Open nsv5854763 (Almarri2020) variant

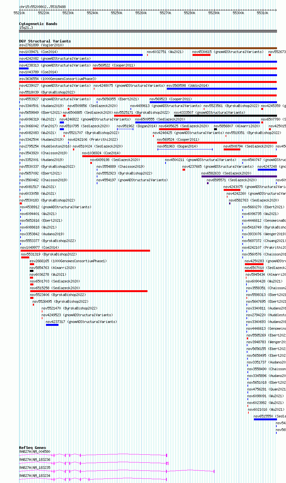point(53,268)
